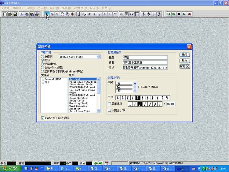Click the print icon in toolbar
Image resolution: width=229 pixels, height=172 pixels.
(x=37, y=14)
